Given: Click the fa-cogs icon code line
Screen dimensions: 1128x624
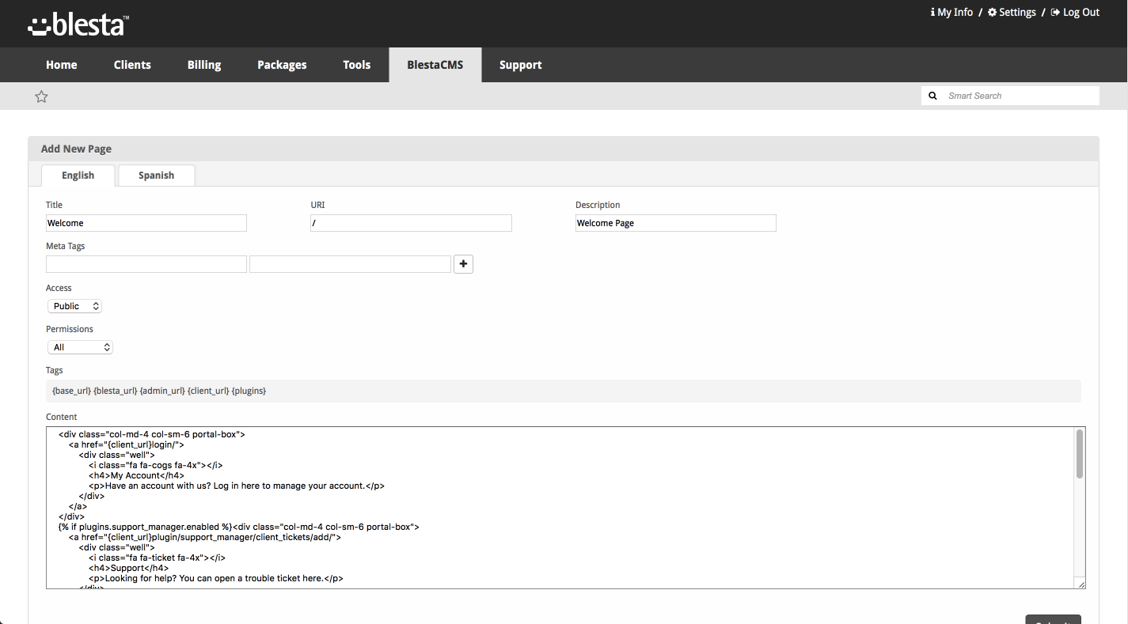Looking at the screenshot, I should pyautogui.click(x=155, y=465).
